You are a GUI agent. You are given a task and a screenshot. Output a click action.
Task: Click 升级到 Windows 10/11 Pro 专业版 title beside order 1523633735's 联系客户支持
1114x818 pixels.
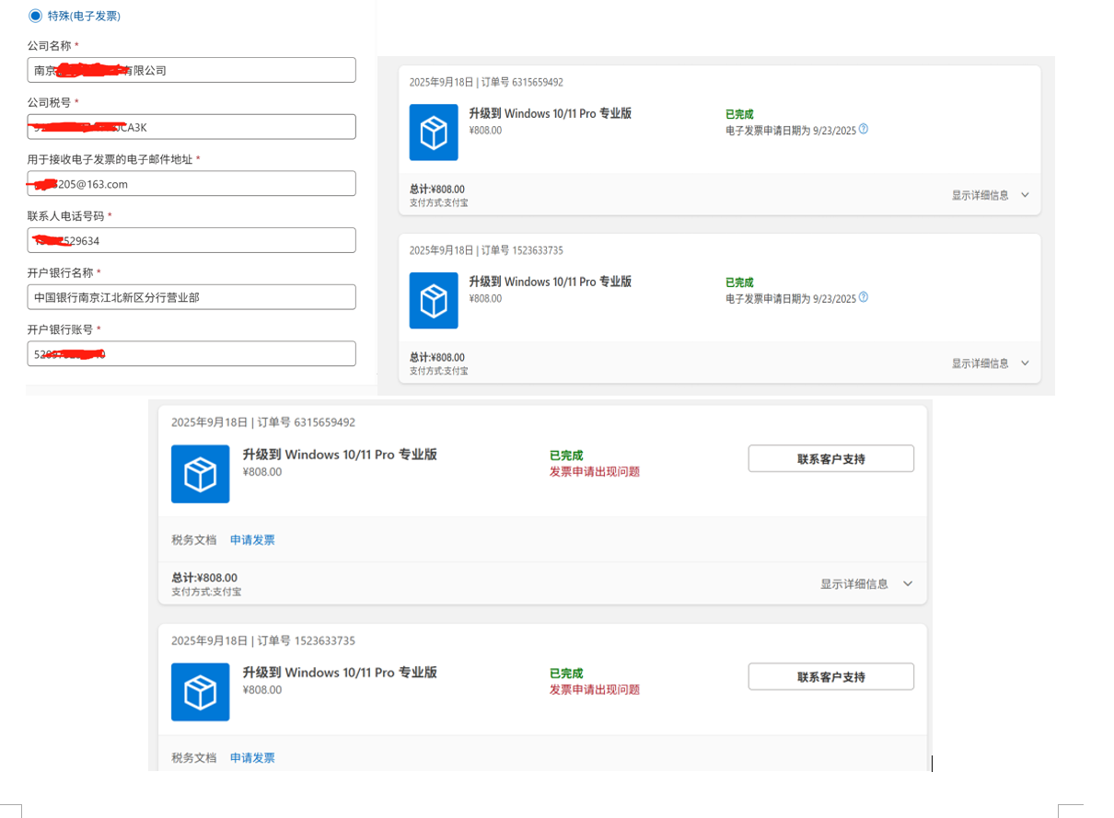pos(340,673)
